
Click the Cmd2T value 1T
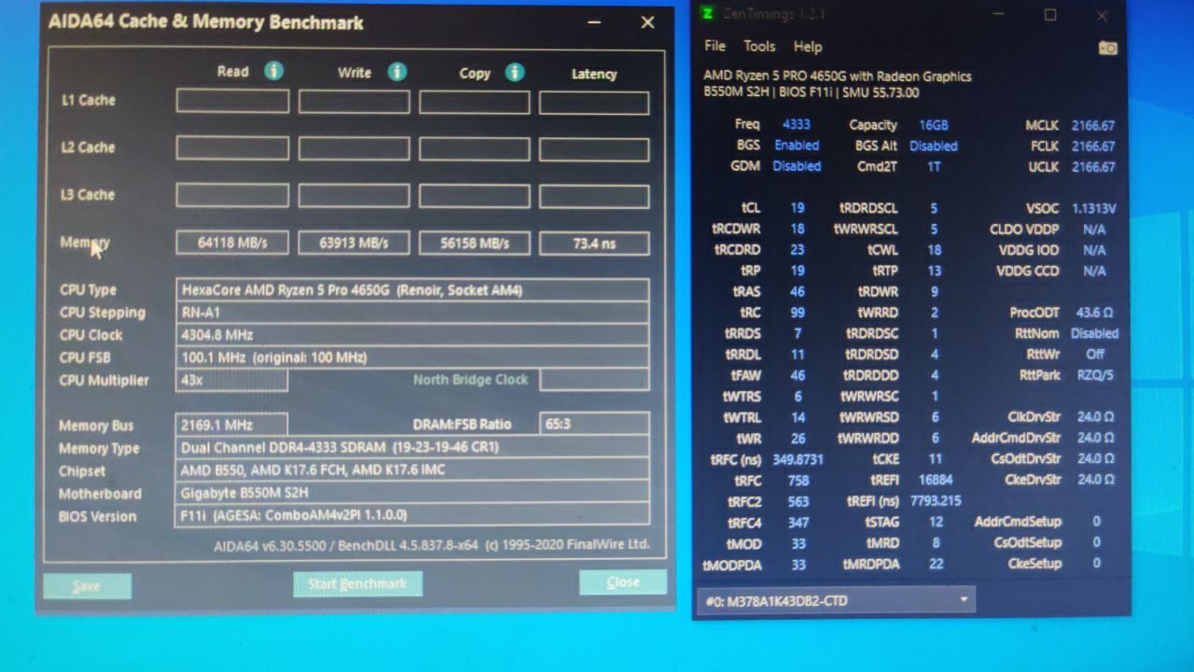pos(934,166)
